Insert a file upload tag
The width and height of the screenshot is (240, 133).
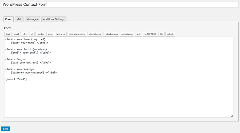coord(162,34)
